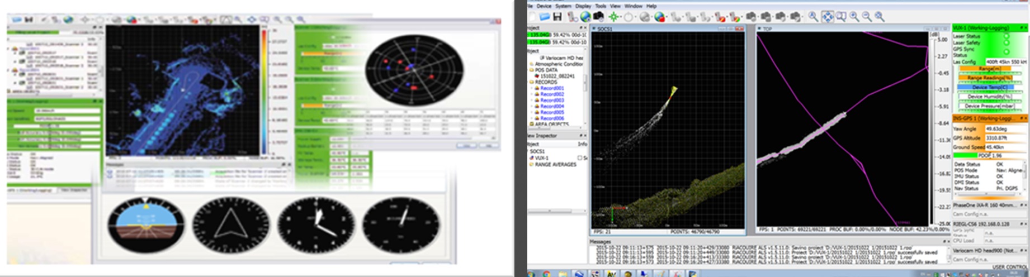Screen dimensions: 1030x277
Task: Open the Device menu
Action: coord(544,6)
